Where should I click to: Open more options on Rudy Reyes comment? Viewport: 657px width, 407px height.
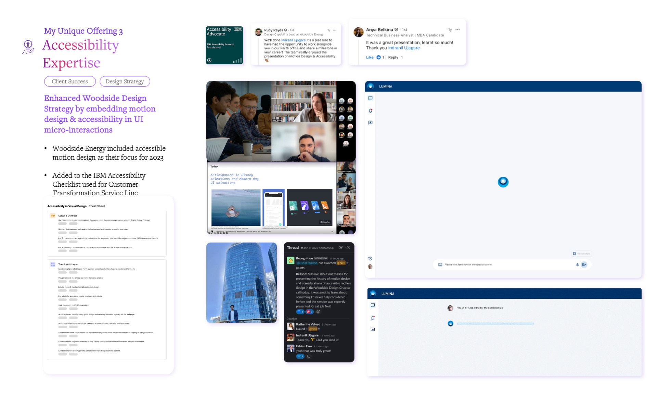coord(335,30)
